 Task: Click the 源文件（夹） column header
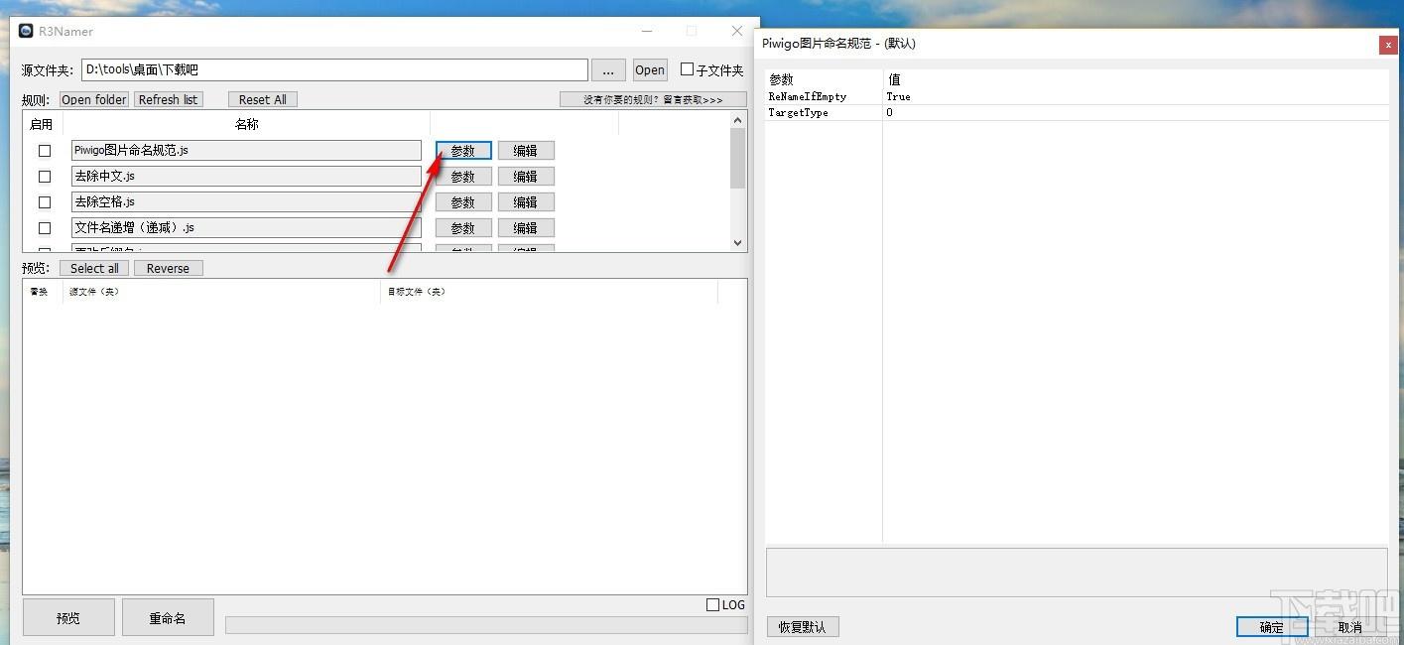click(221, 292)
